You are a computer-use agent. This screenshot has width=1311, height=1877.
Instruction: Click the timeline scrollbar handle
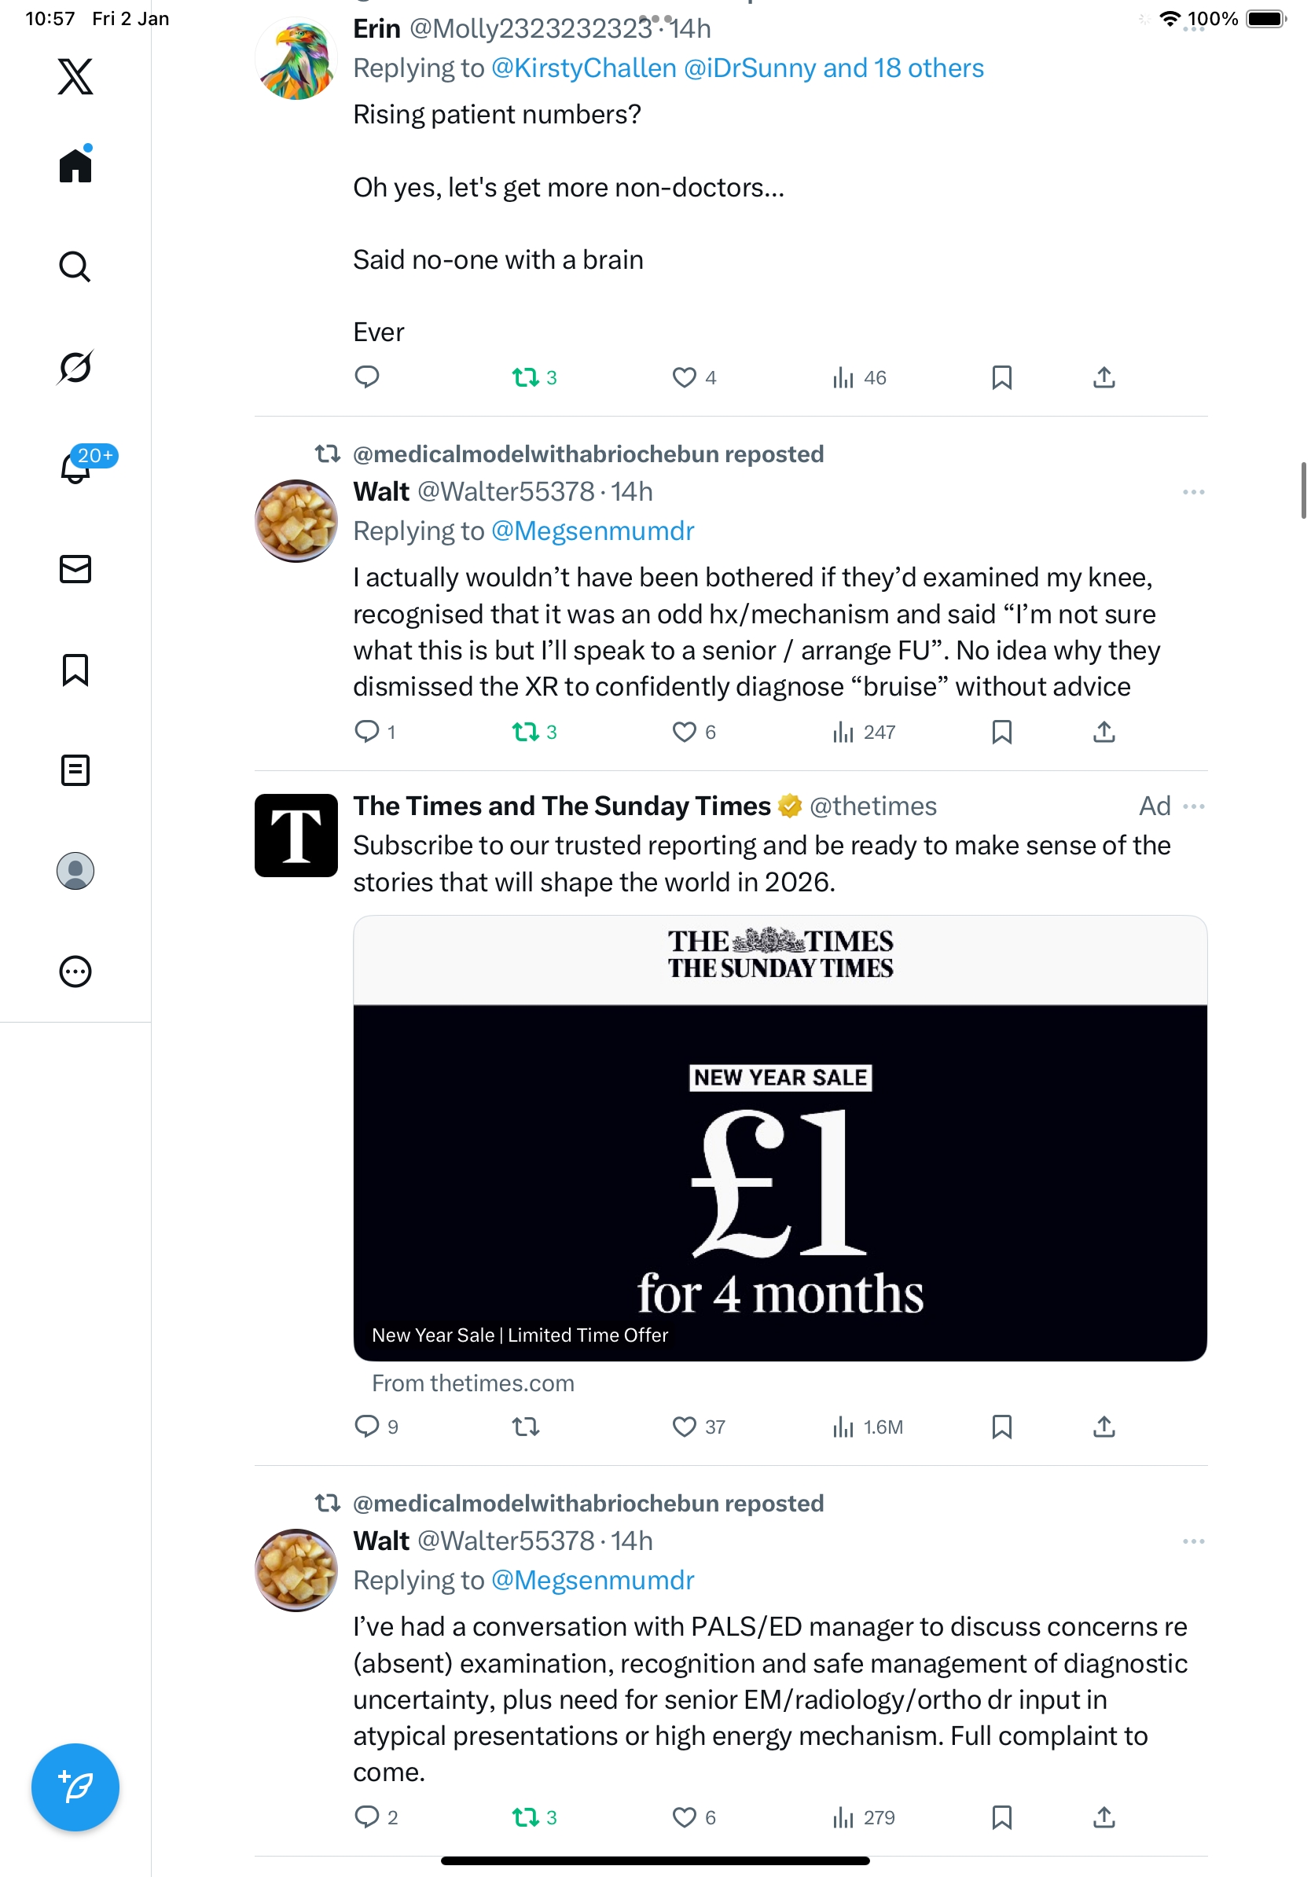point(1303,490)
